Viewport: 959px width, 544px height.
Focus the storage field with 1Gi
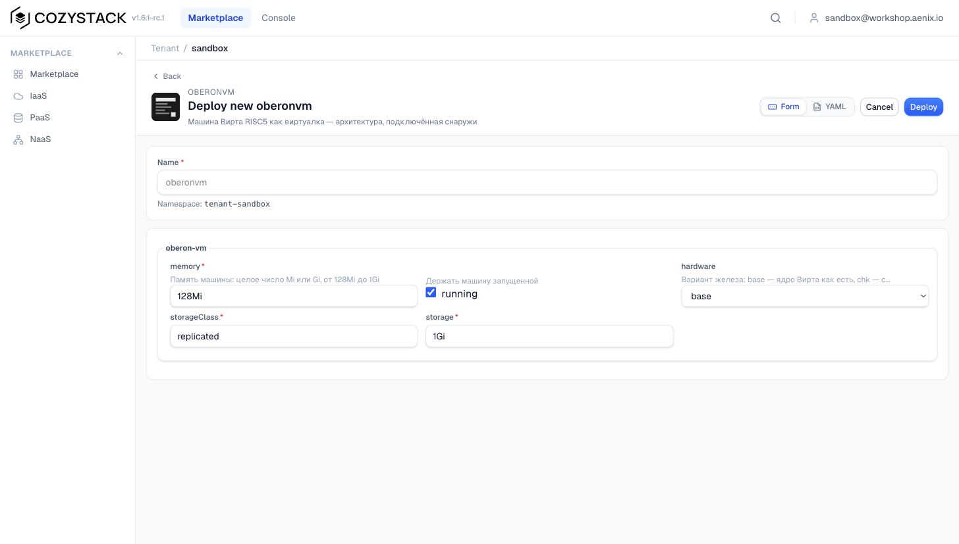tap(549, 336)
